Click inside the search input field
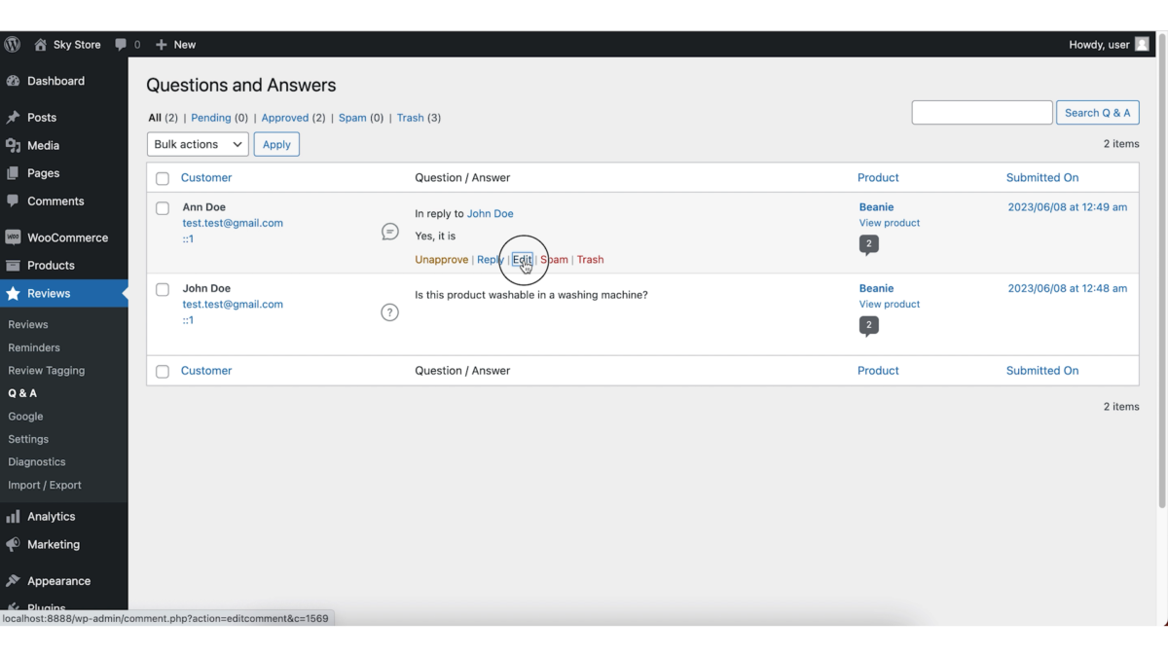The image size is (1168, 657). (x=981, y=112)
